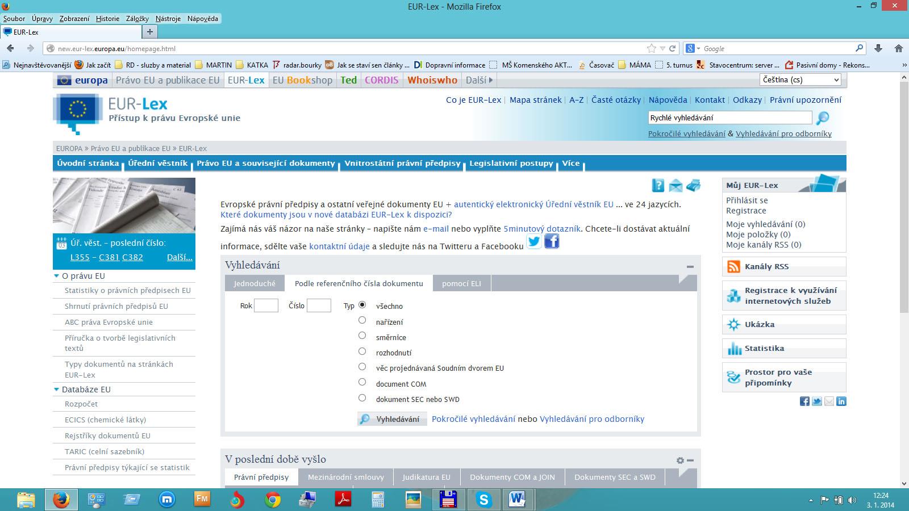909x511 pixels.
Task: Collapse the O právu EU section
Action: pos(56,276)
